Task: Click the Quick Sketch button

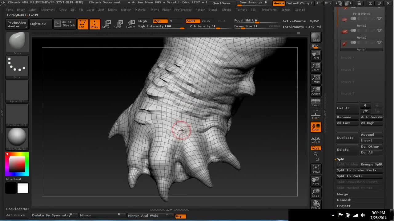Action: point(65,24)
